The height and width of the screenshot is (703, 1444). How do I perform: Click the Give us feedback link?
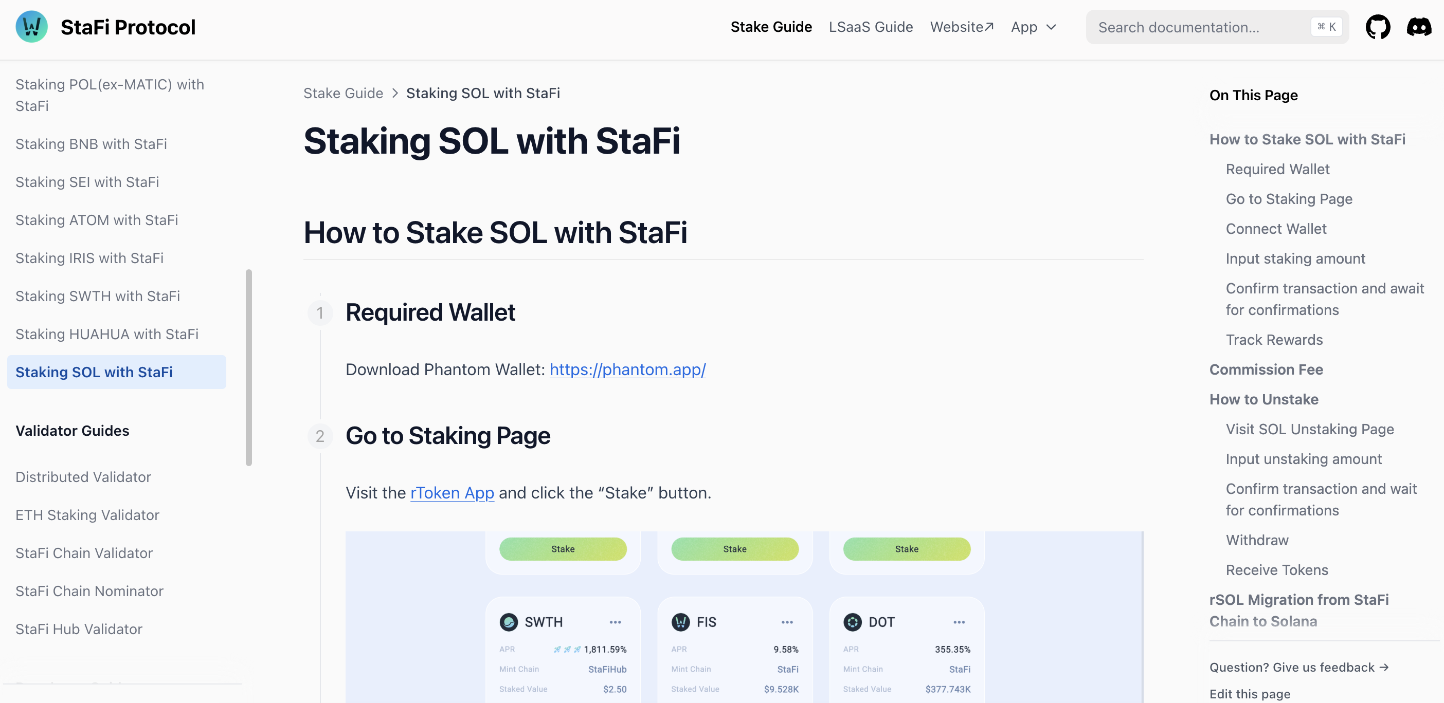1299,667
